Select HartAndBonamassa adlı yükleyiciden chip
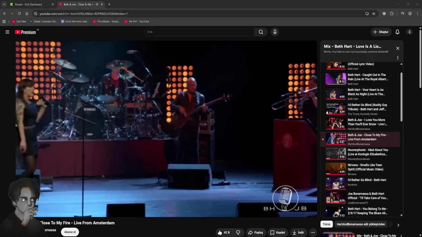 pos(361,224)
